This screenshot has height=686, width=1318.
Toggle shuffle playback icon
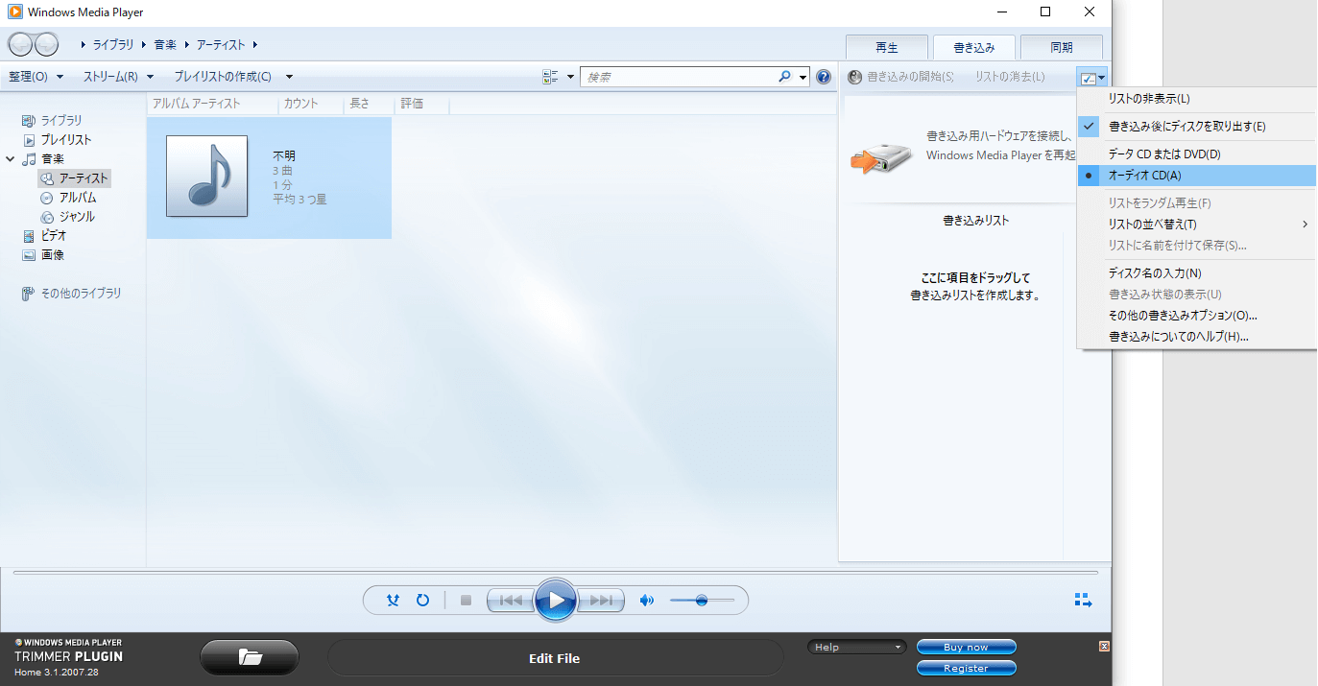click(x=393, y=601)
